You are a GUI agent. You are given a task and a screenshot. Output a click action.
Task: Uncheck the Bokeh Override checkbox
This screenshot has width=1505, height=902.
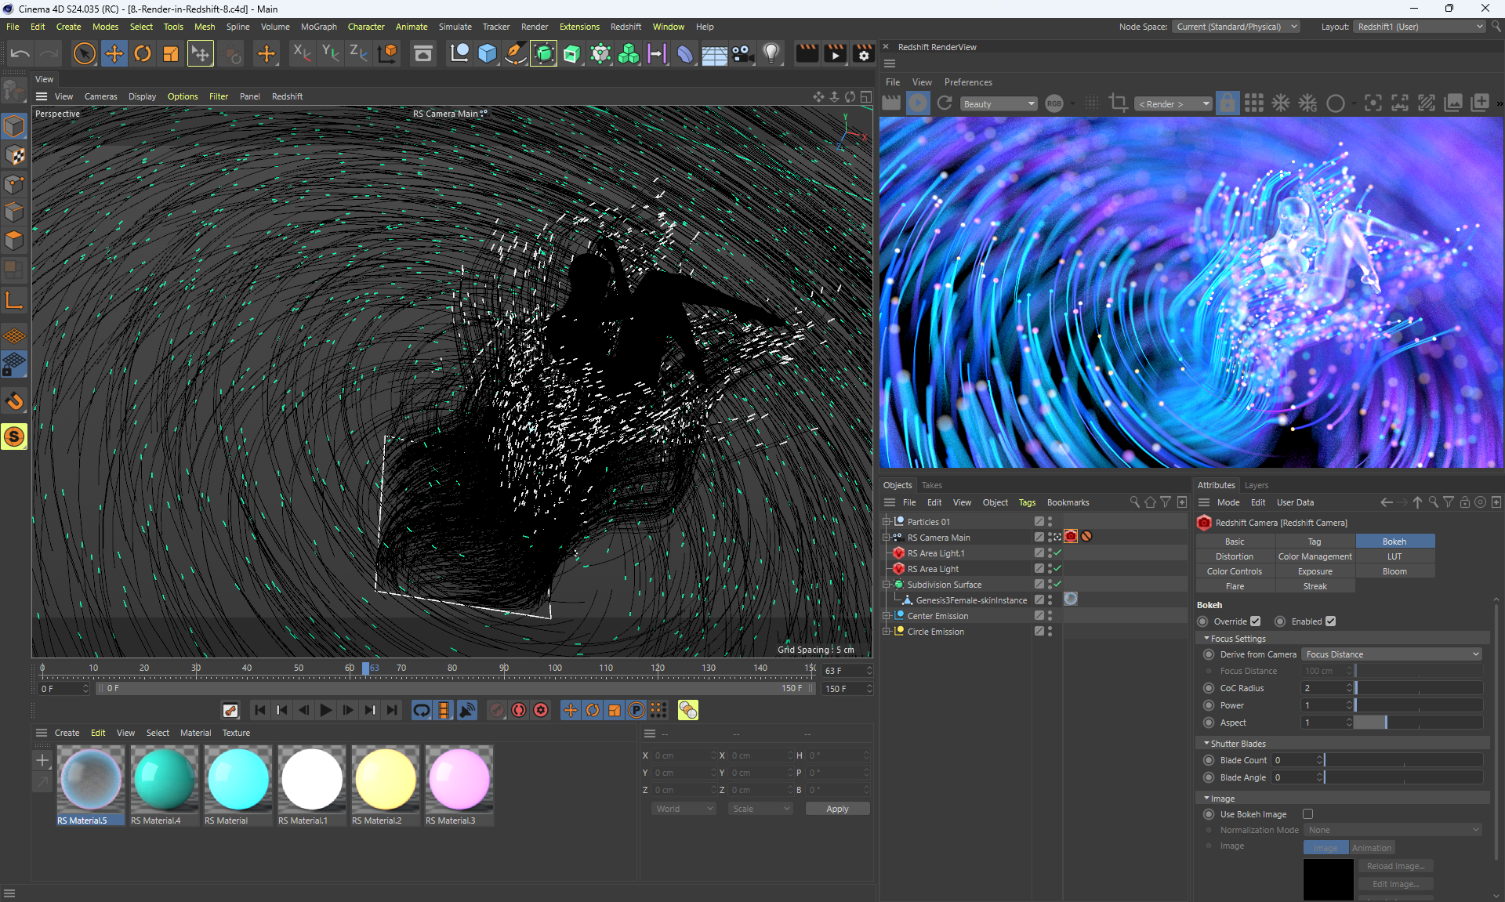pyautogui.click(x=1255, y=621)
